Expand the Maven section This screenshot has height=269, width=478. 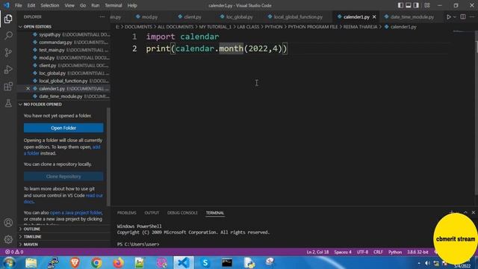tap(63, 244)
